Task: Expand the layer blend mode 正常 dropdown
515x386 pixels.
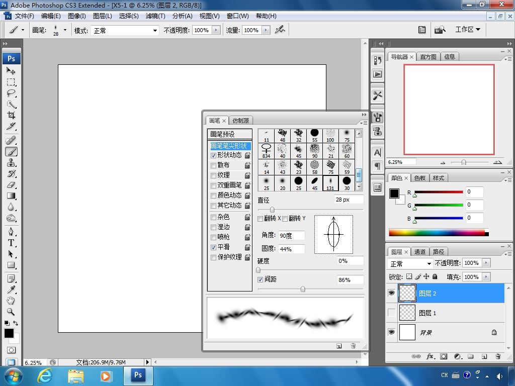Action: click(411, 263)
